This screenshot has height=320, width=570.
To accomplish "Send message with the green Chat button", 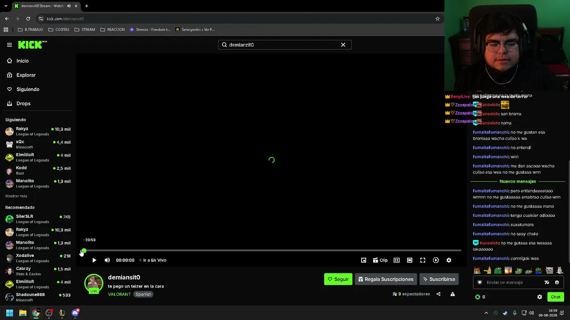I will click(x=556, y=297).
